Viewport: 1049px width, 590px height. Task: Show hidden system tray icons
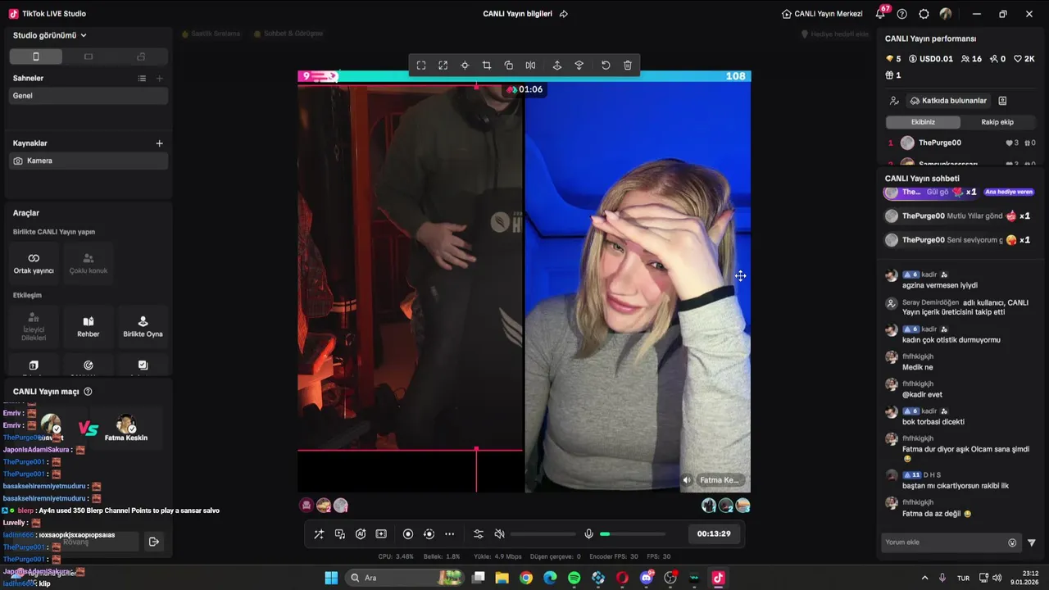point(924,578)
